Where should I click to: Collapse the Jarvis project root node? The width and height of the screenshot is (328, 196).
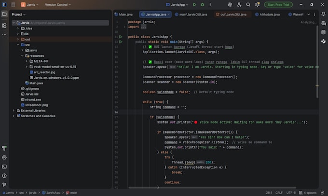tap(14, 23)
